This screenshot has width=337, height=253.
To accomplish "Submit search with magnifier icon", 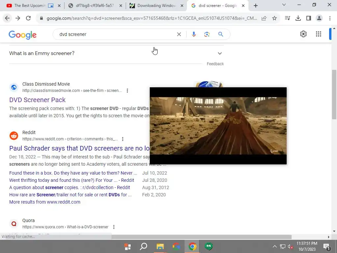I will [x=220, y=34].
